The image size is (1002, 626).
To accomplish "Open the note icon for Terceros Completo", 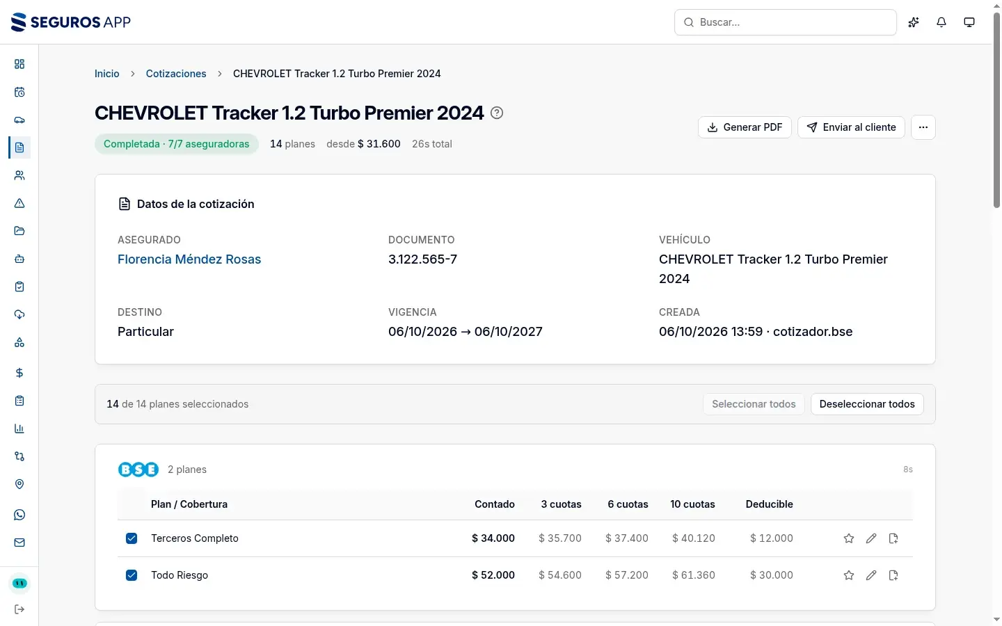I will [893, 538].
